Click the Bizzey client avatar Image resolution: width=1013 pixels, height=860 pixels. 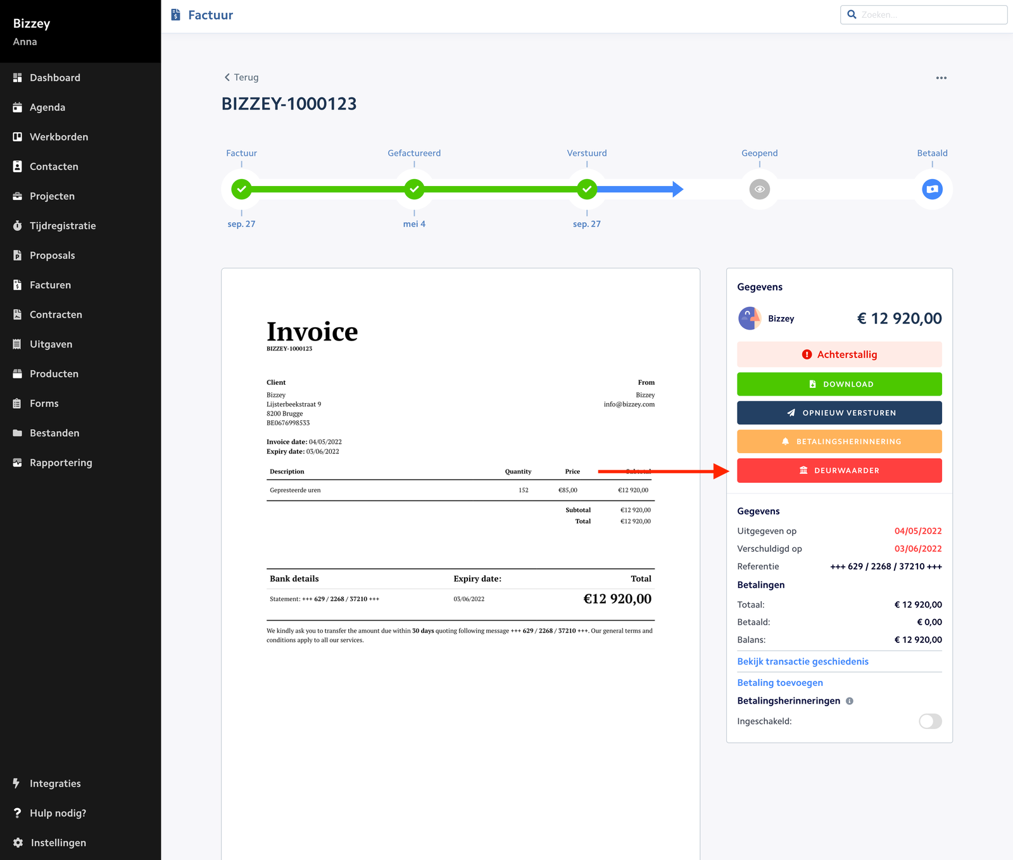coord(750,318)
